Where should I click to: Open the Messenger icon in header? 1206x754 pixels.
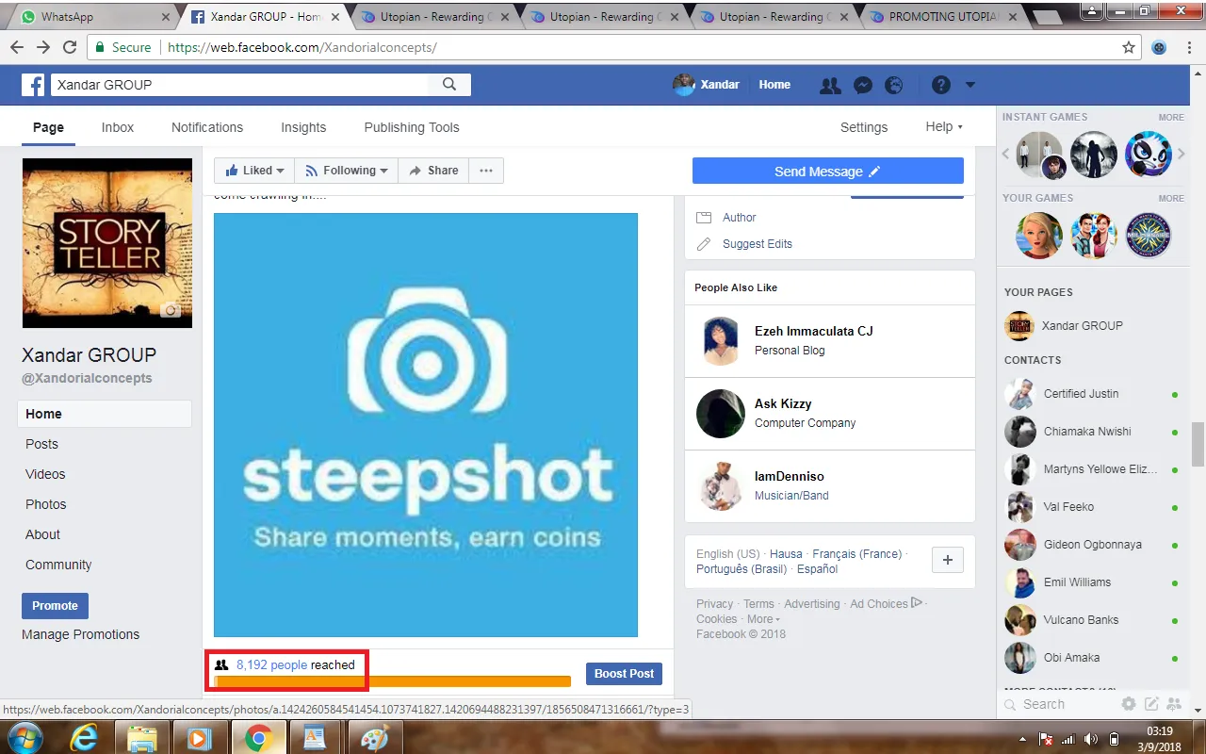point(862,85)
